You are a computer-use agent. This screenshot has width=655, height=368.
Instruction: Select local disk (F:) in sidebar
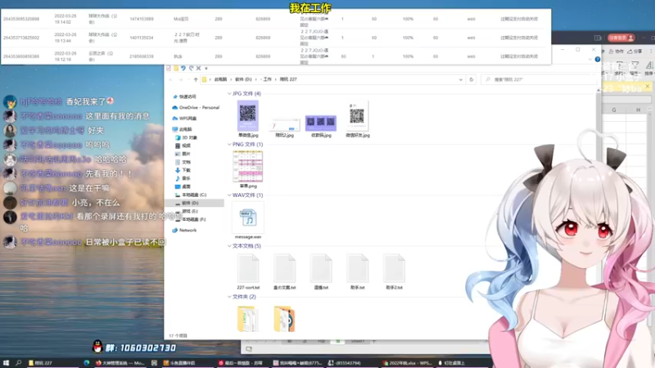pyautogui.click(x=191, y=219)
